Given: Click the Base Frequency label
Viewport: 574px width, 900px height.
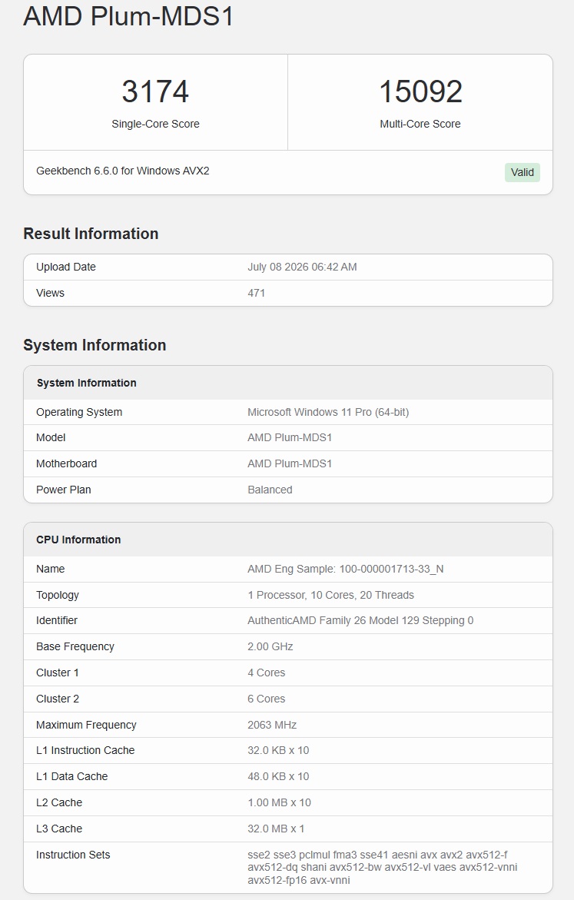Looking at the screenshot, I should (75, 647).
